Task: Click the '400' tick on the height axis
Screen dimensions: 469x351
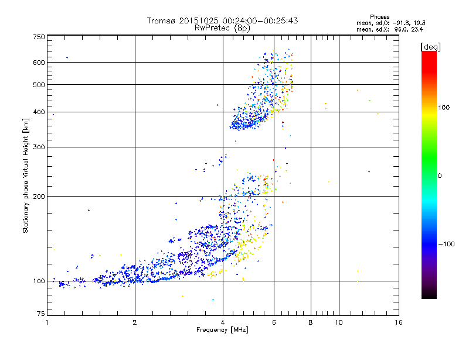Action: (x=39, y=112)
